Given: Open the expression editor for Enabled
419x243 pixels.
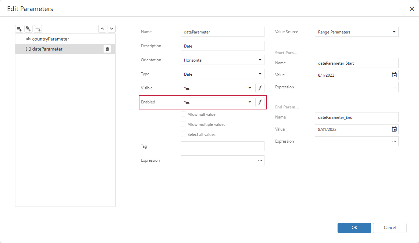Looking at the screenshot, I should 260,102.
